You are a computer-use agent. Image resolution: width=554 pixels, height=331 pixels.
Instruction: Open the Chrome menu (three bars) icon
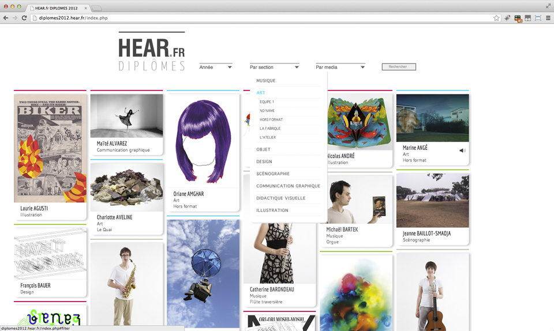548,18
